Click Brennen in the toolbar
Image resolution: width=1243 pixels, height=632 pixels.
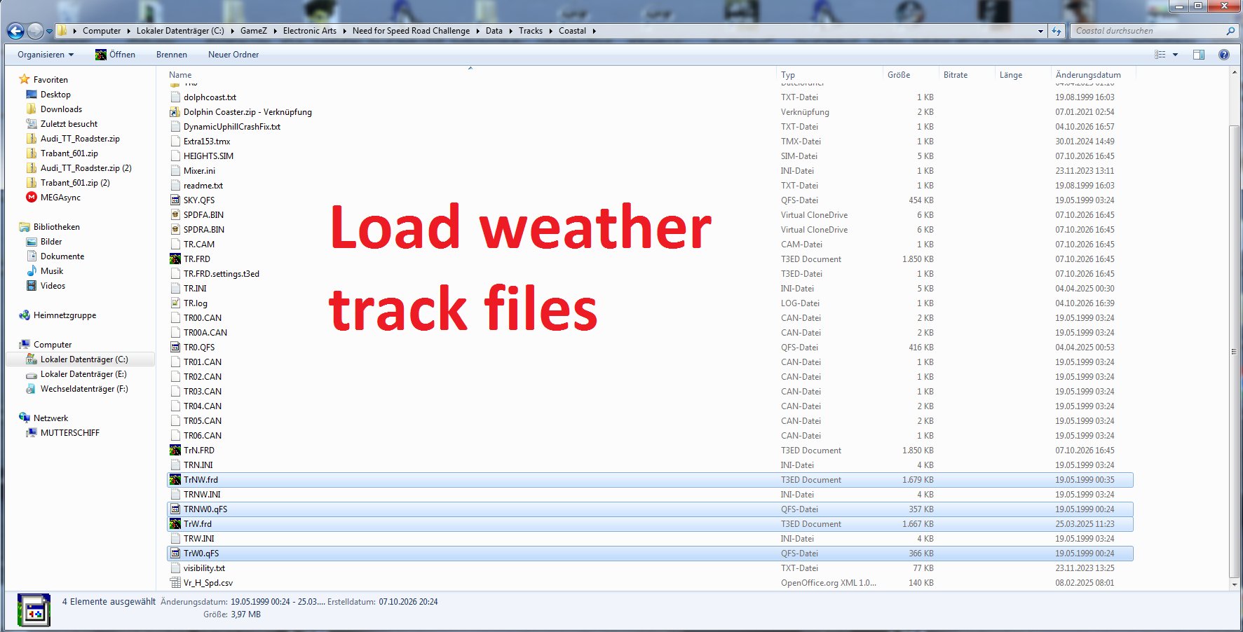(x=172, y=55)
